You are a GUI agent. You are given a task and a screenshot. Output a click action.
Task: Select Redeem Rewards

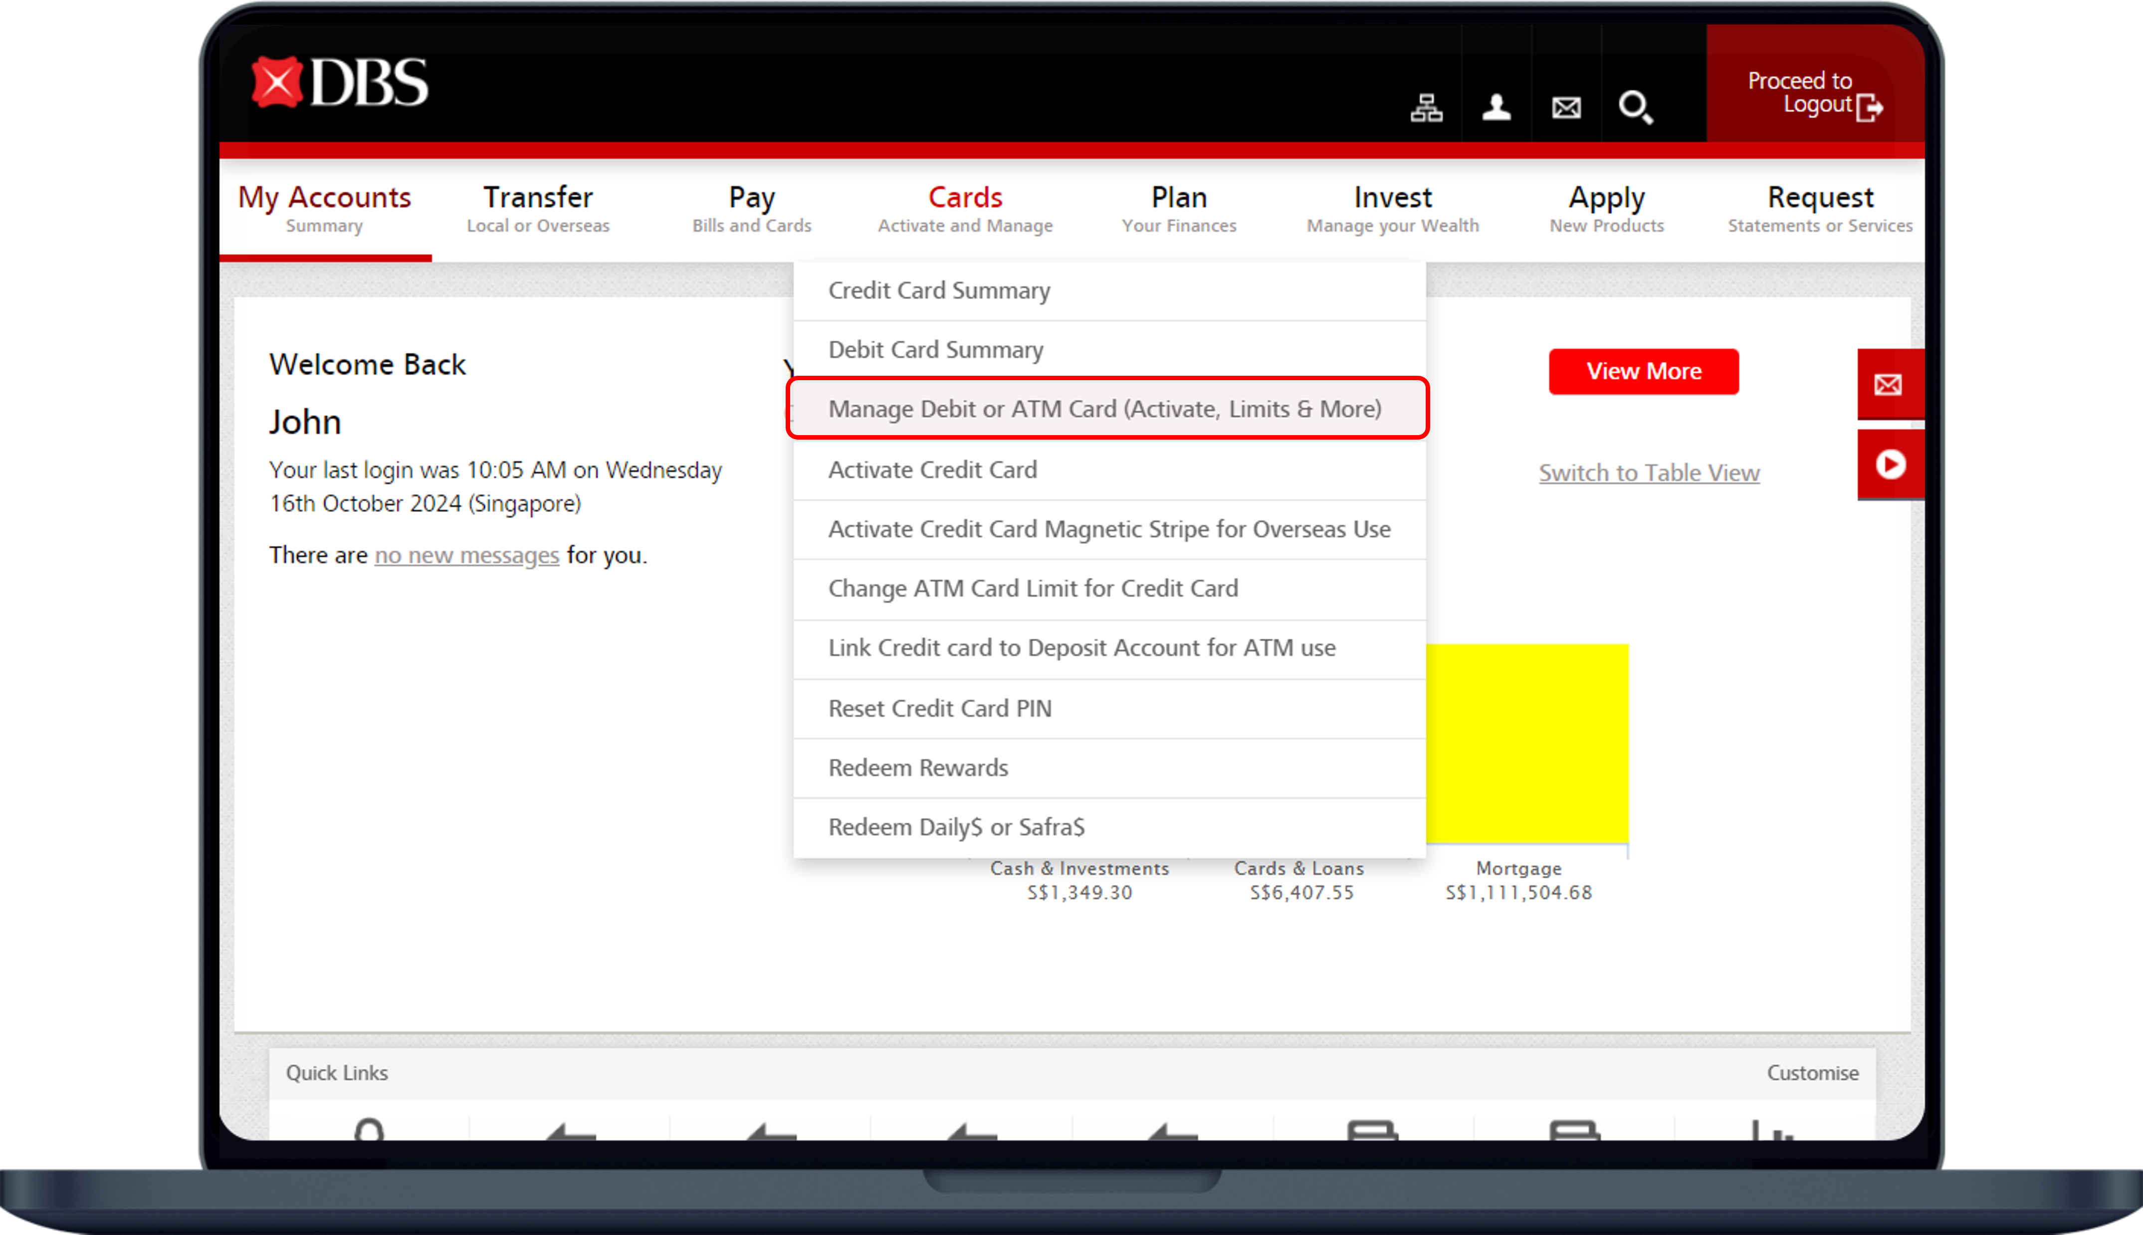pos(1109,768)
